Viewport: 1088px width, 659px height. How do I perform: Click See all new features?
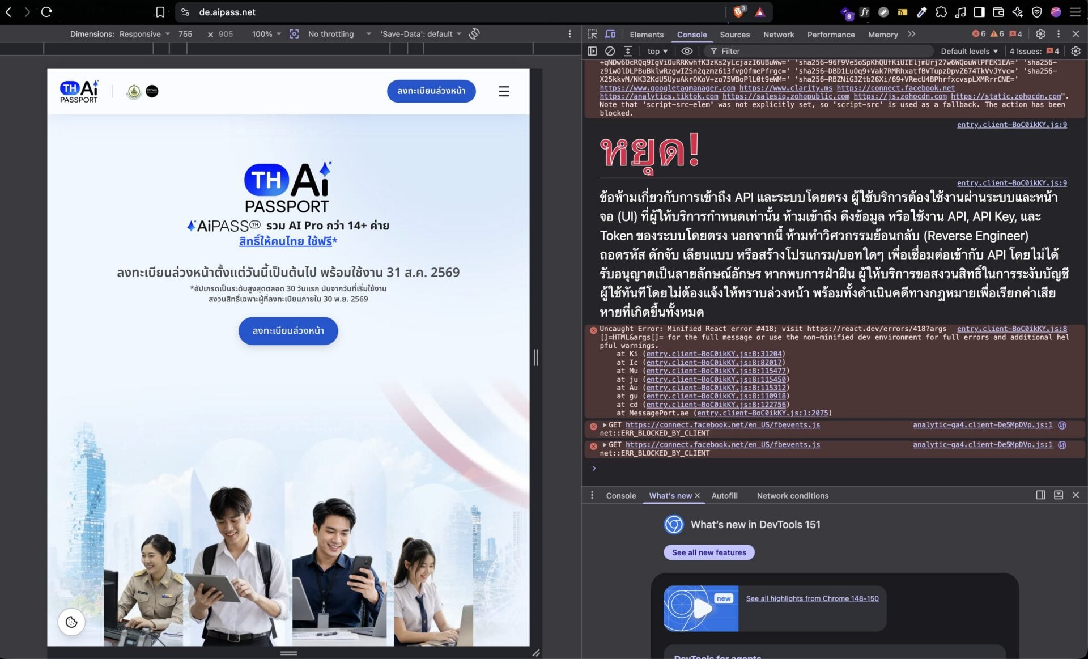pyautogui.click(x=709, y=552)
